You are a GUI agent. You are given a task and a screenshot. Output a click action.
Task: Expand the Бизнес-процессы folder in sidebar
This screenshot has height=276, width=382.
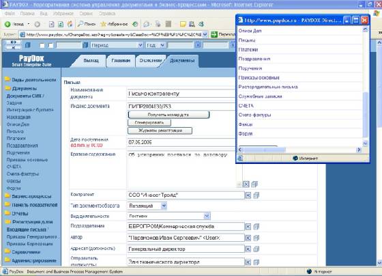[28, 196]
